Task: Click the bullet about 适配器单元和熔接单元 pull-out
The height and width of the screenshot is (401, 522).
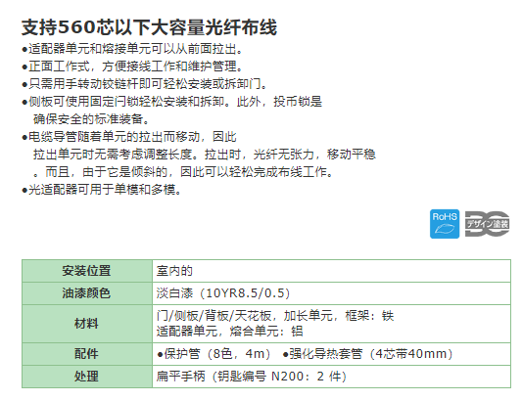Action: (x=132, y=49)
